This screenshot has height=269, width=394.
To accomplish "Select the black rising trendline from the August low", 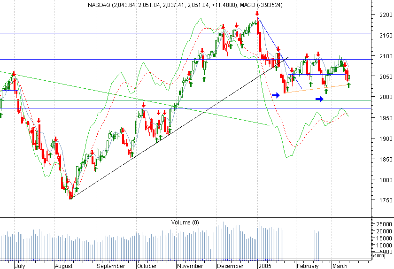I will point(179,128).
